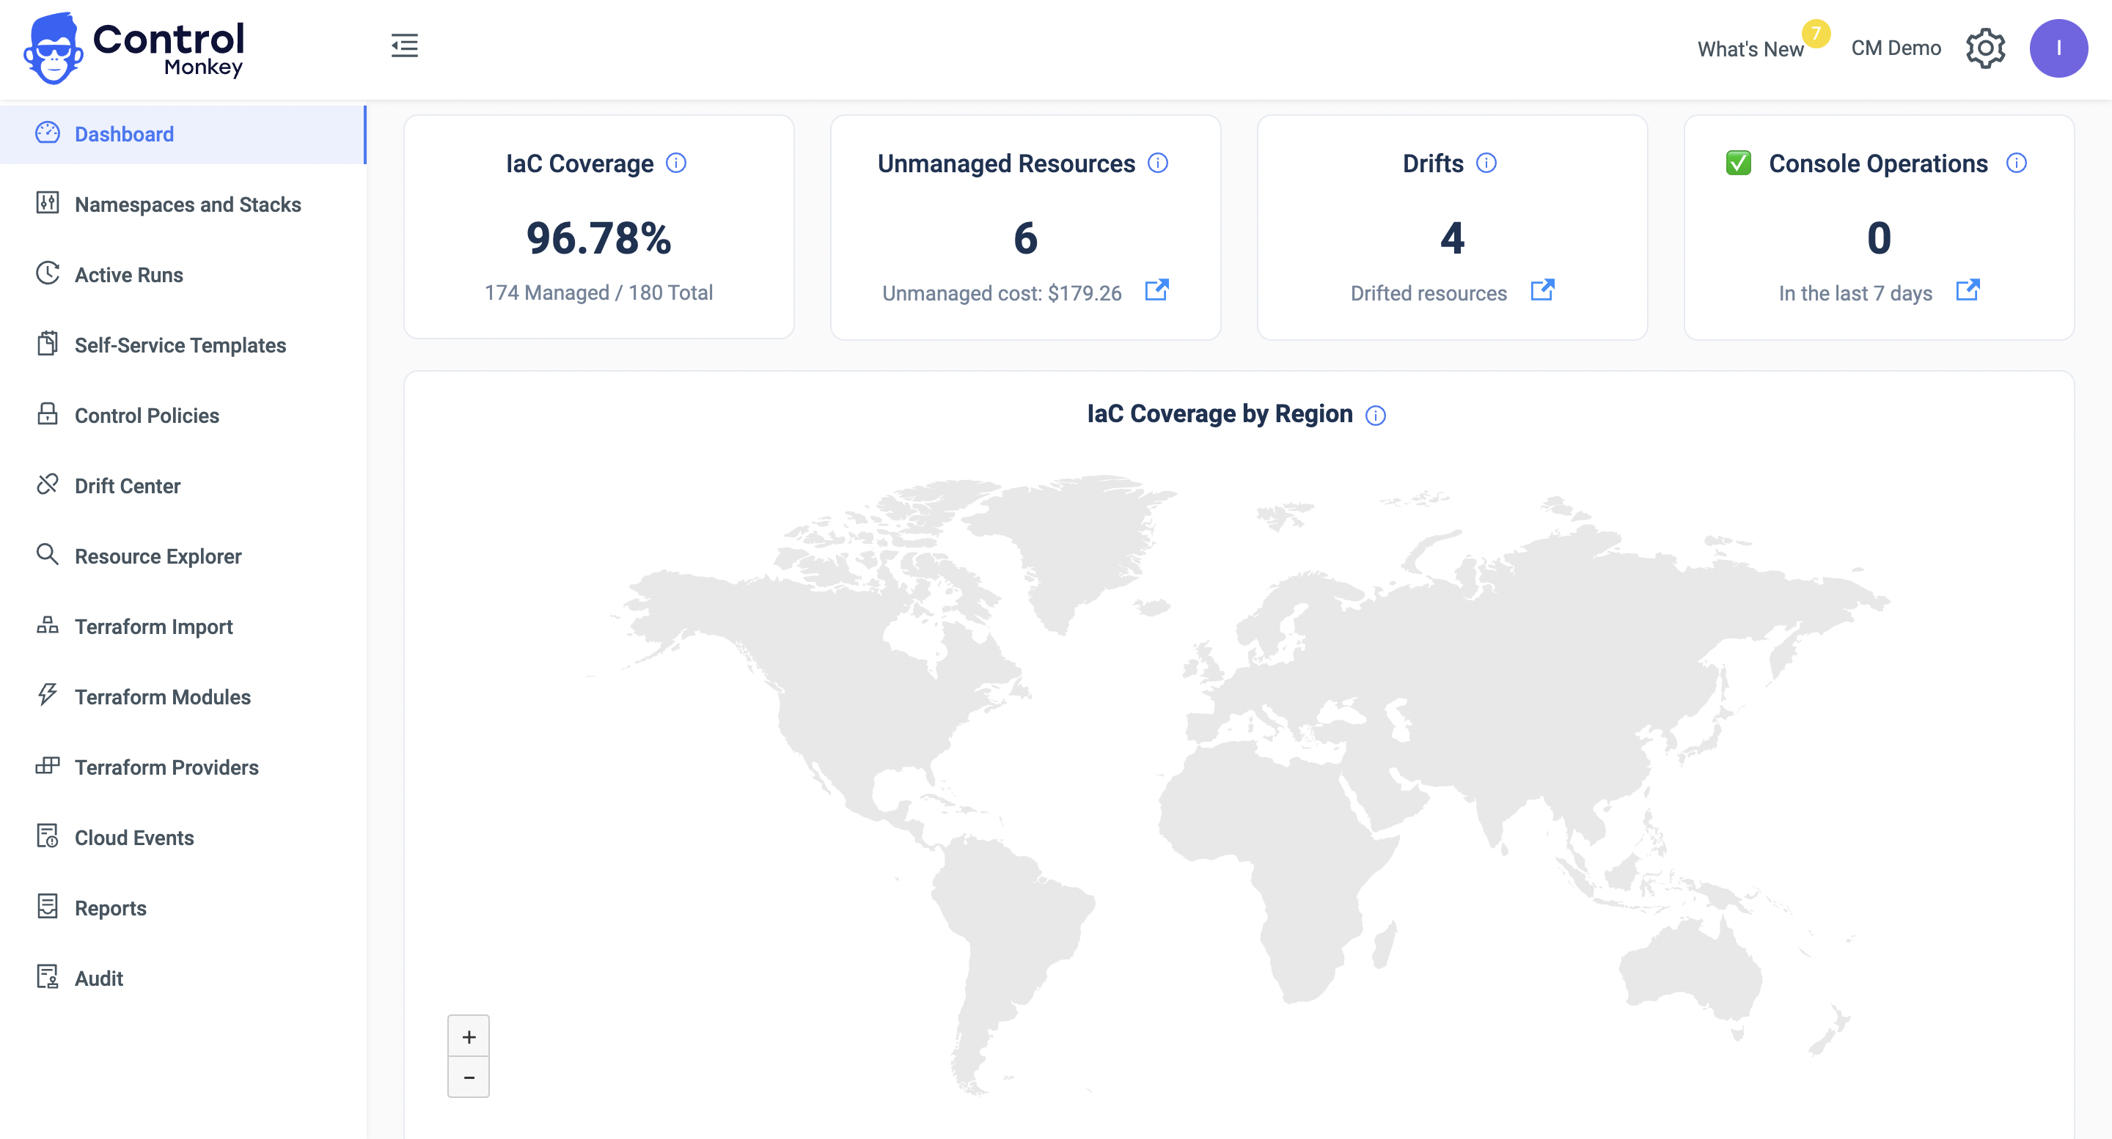Click the yellow What's New notification badge
Screen dimensions: 2112x1139
pos(1816,34)
